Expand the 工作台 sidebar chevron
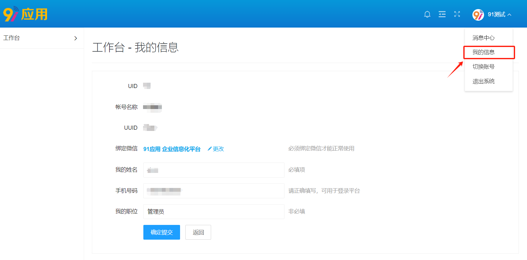 (76, 38)
